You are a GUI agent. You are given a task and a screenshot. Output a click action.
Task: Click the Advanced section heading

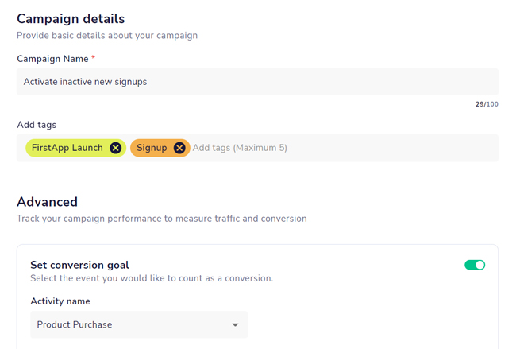47,202
